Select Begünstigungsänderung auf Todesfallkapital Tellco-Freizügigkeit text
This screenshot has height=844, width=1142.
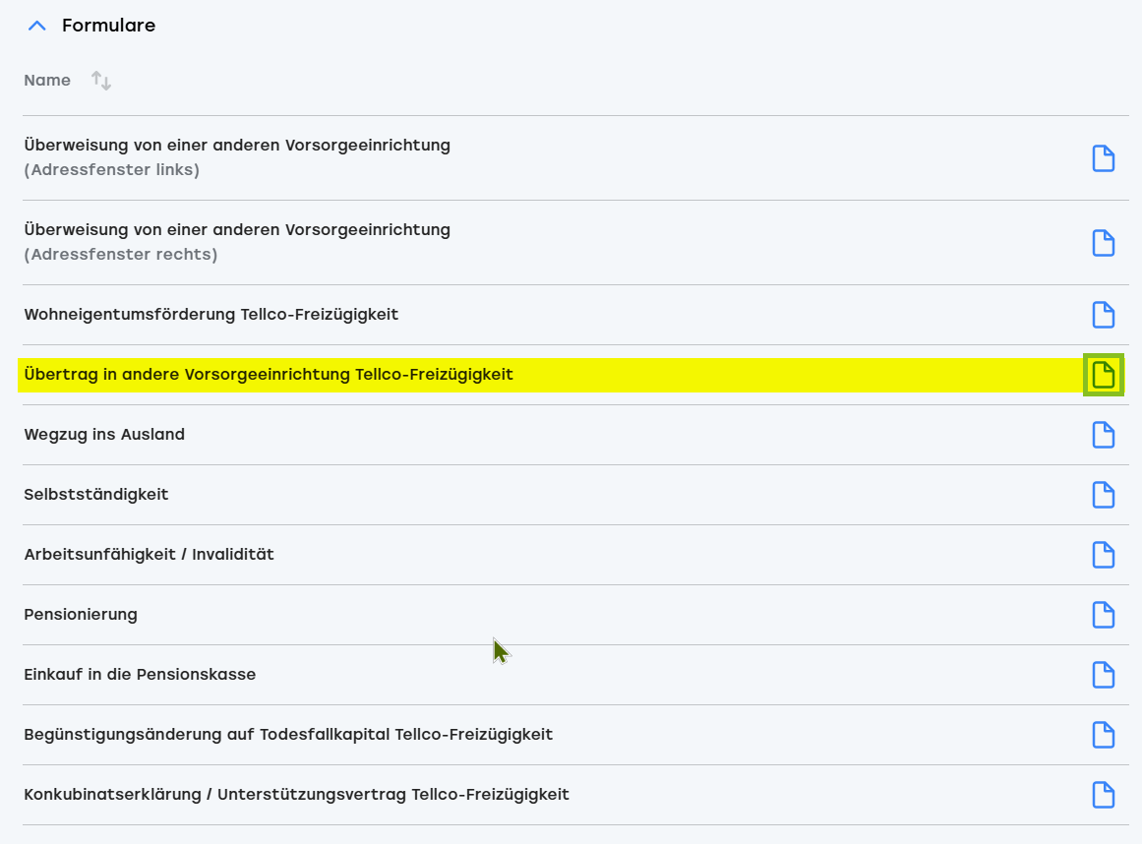(x=288, y=734)
